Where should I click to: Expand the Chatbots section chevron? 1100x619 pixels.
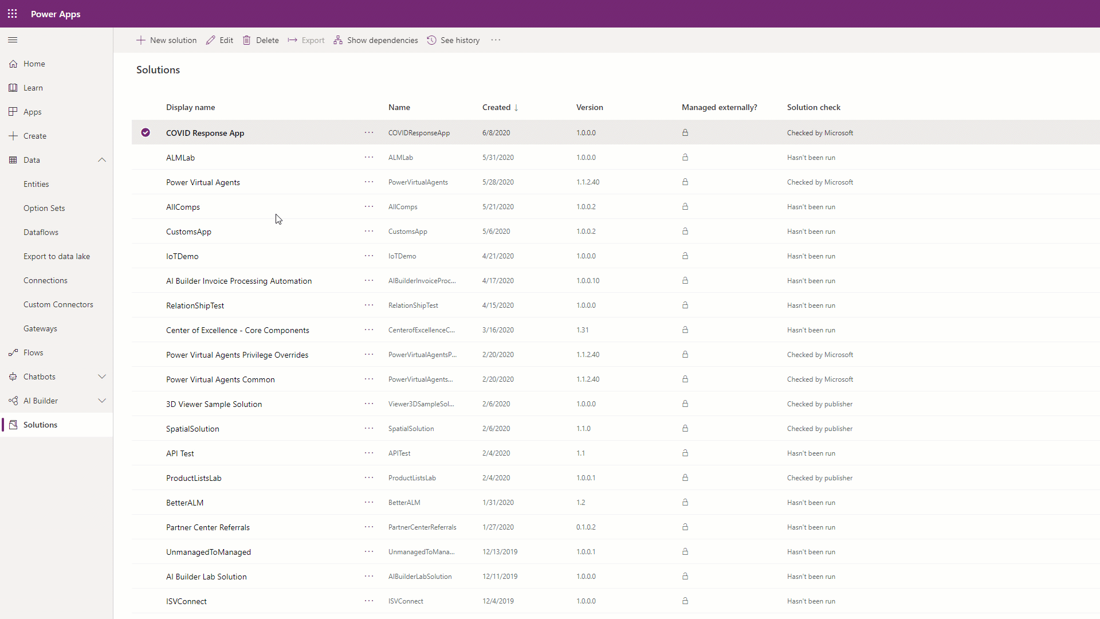[102, 377]
